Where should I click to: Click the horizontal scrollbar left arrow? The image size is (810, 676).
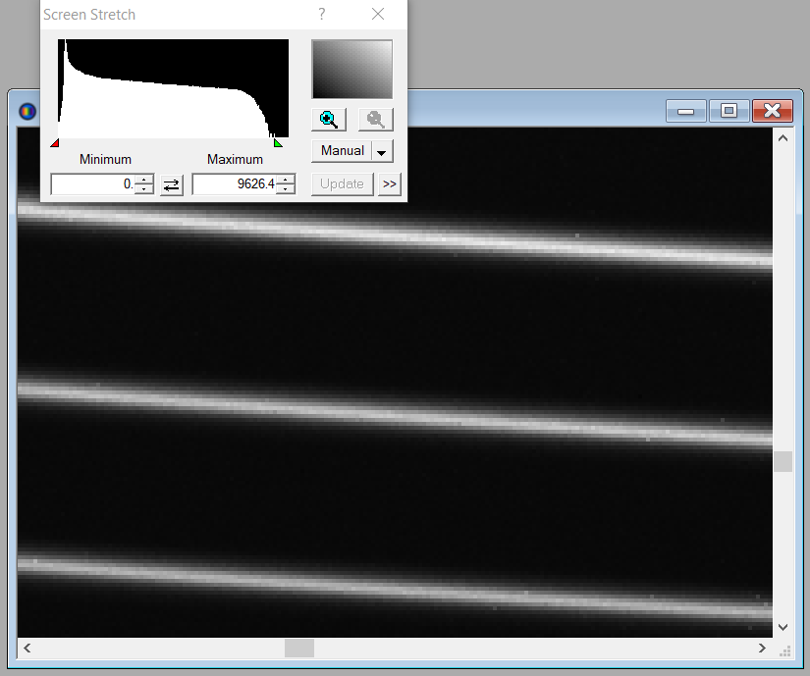click(27, 649)
